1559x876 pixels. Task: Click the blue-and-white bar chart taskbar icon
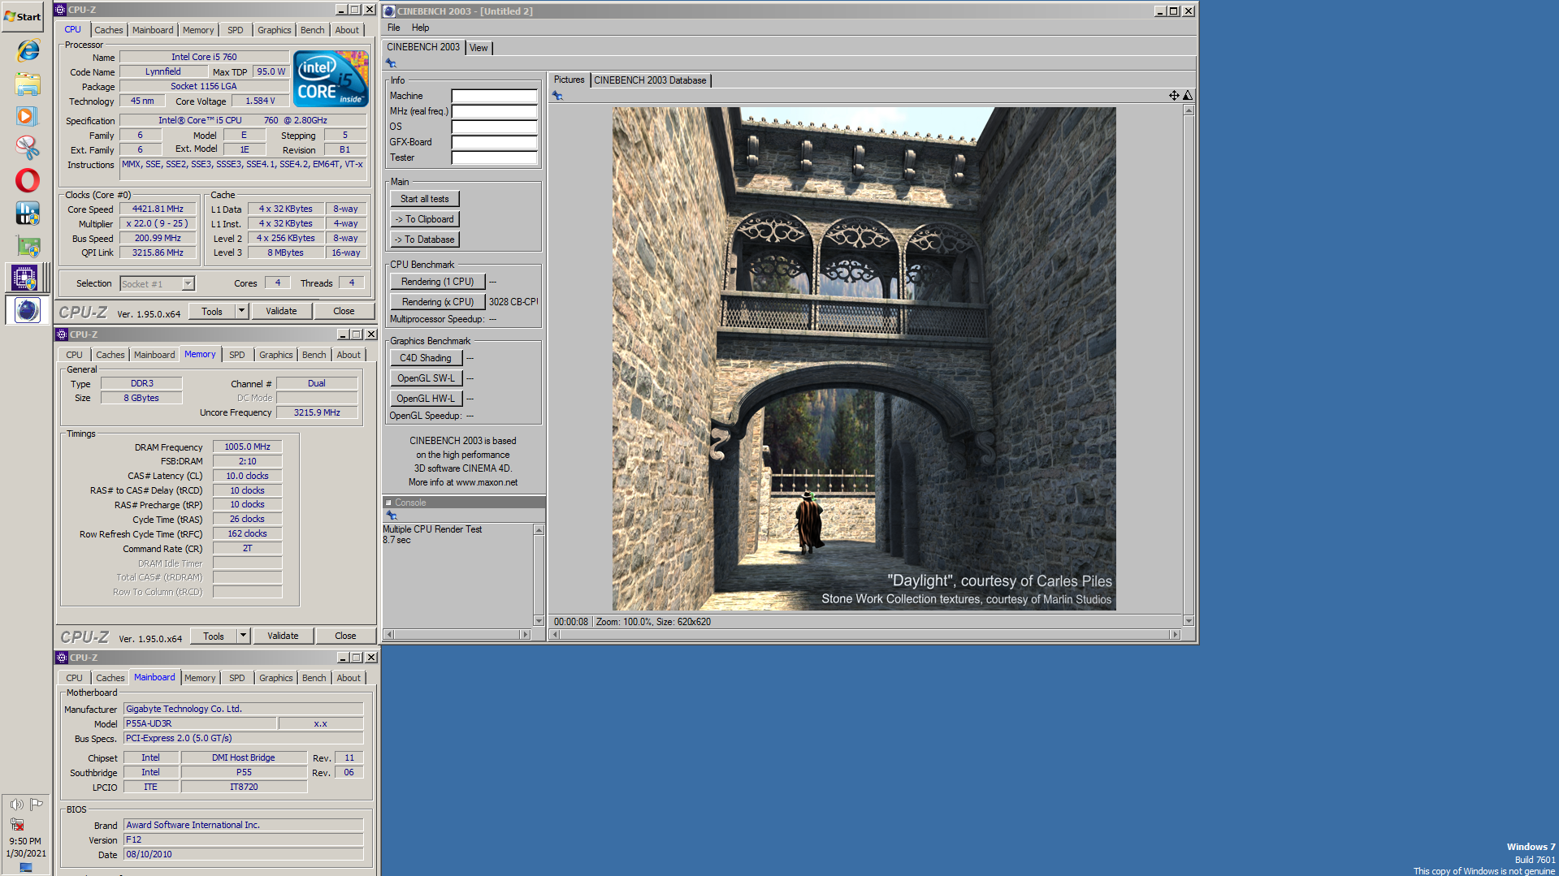27,214
